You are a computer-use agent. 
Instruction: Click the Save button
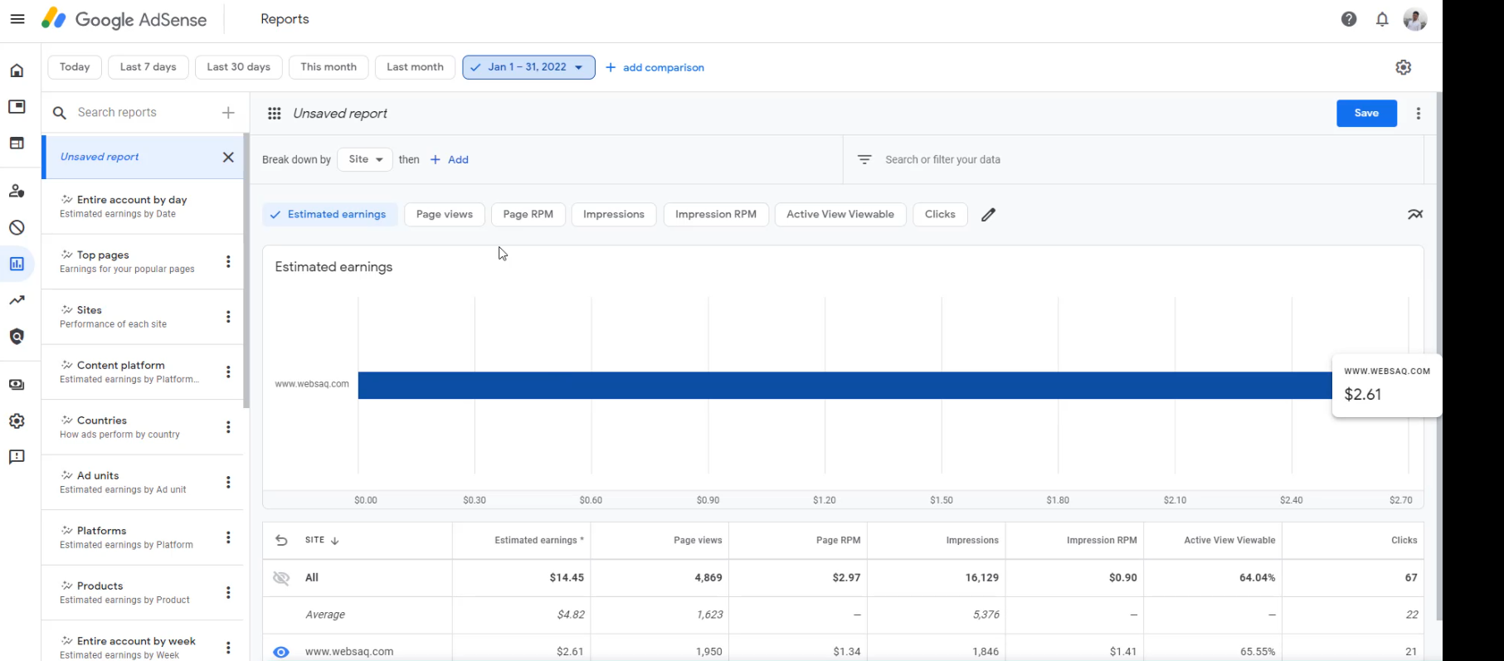pyautogui.click(x=1366, y=114)
